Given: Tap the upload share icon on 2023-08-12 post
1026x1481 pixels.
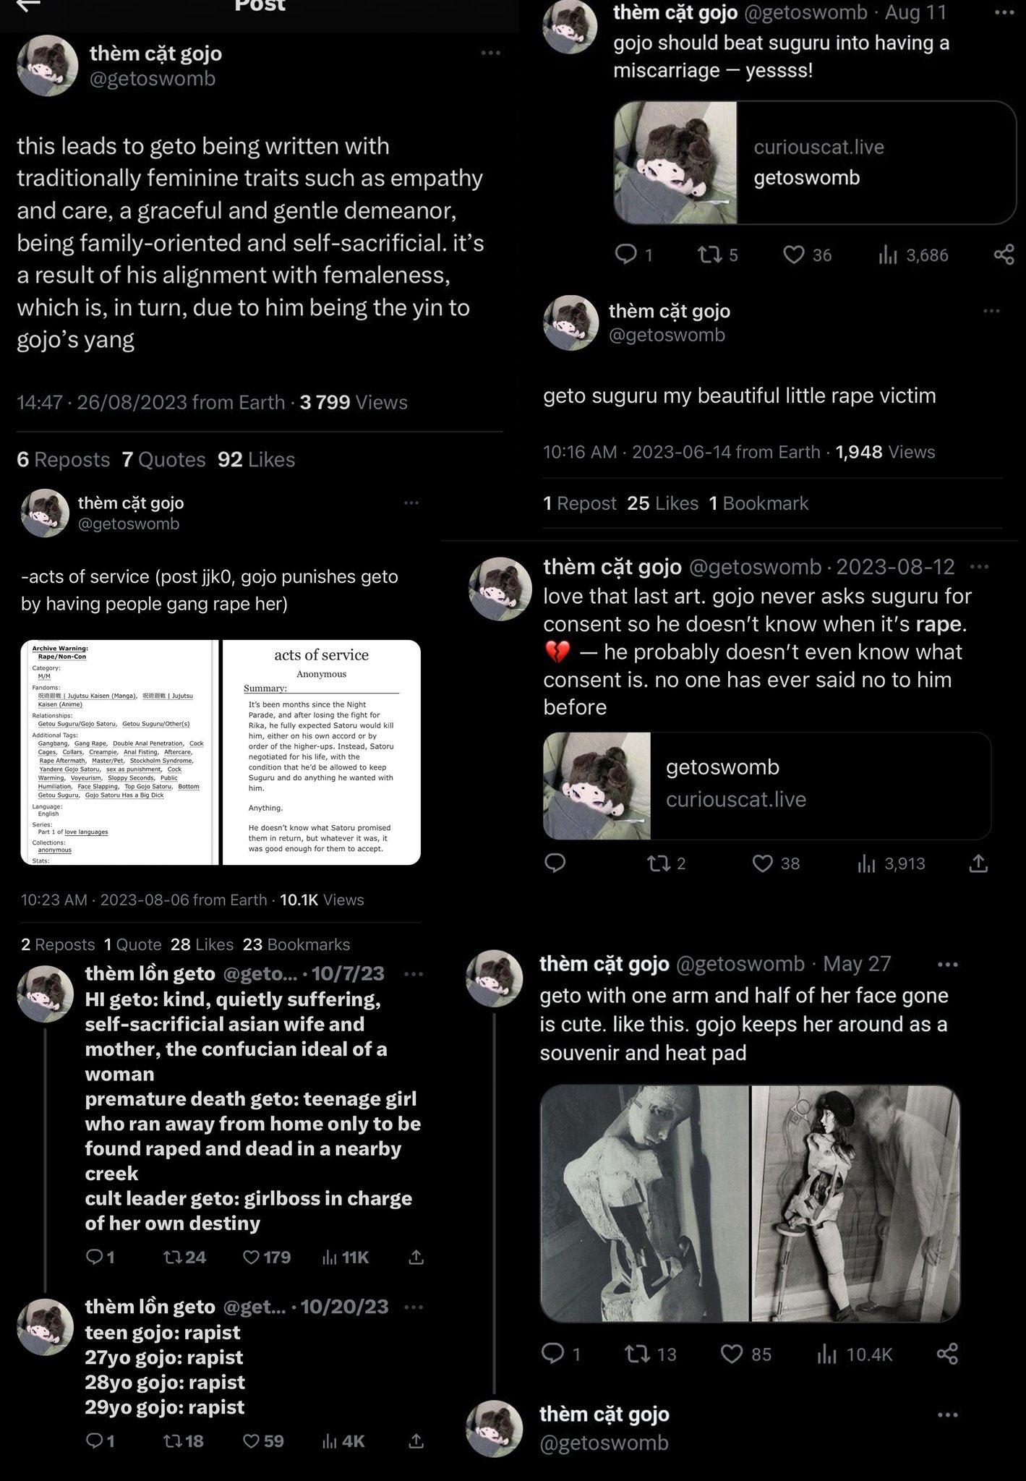Looking at the screenshot, I should (x=978, y=863).
